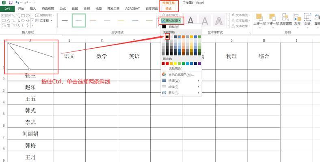Open the selection pane 选择窗格
Image resolution: width=320 pixels, height=162 pixels.
(285, 20)
